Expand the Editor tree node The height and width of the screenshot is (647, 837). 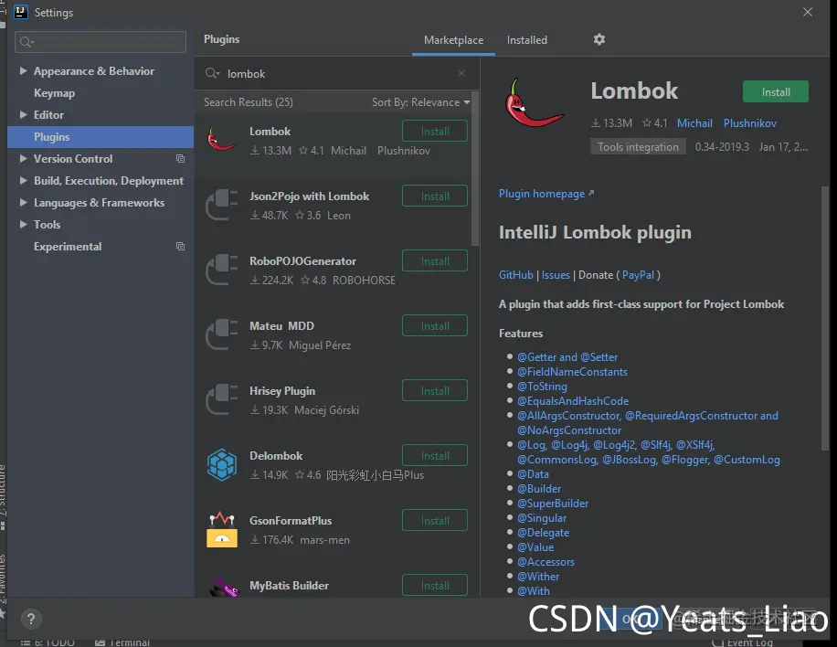(x=23, y=114)
